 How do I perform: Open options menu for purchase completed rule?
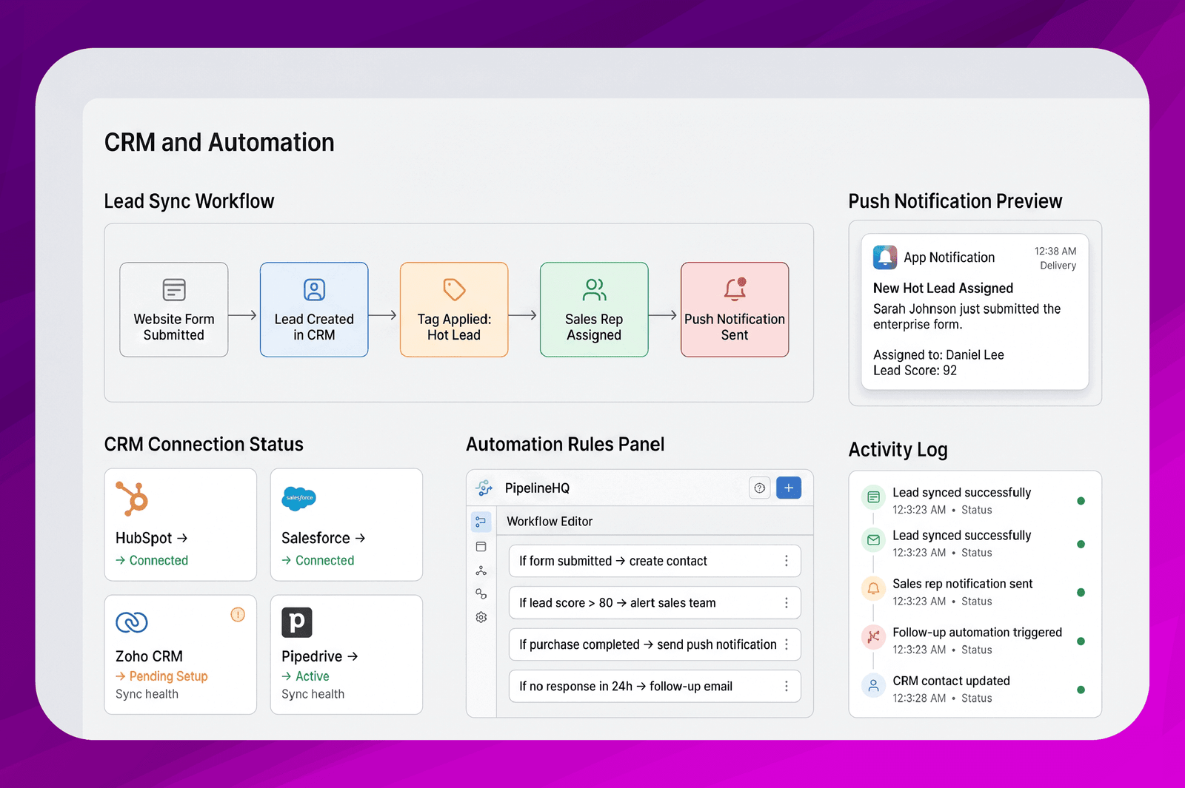787,644
